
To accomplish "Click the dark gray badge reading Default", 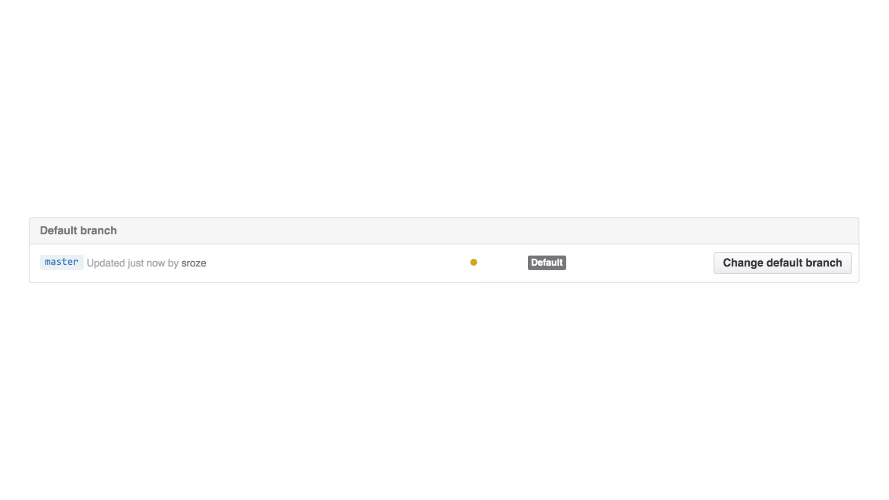I will (x=547, y=263).
